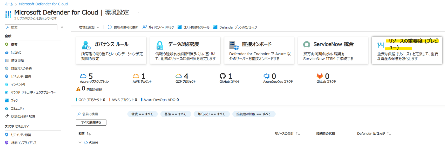Sort by 名前 column arrows
Viewport: 445px width, 145px height.
click(89, 134)
